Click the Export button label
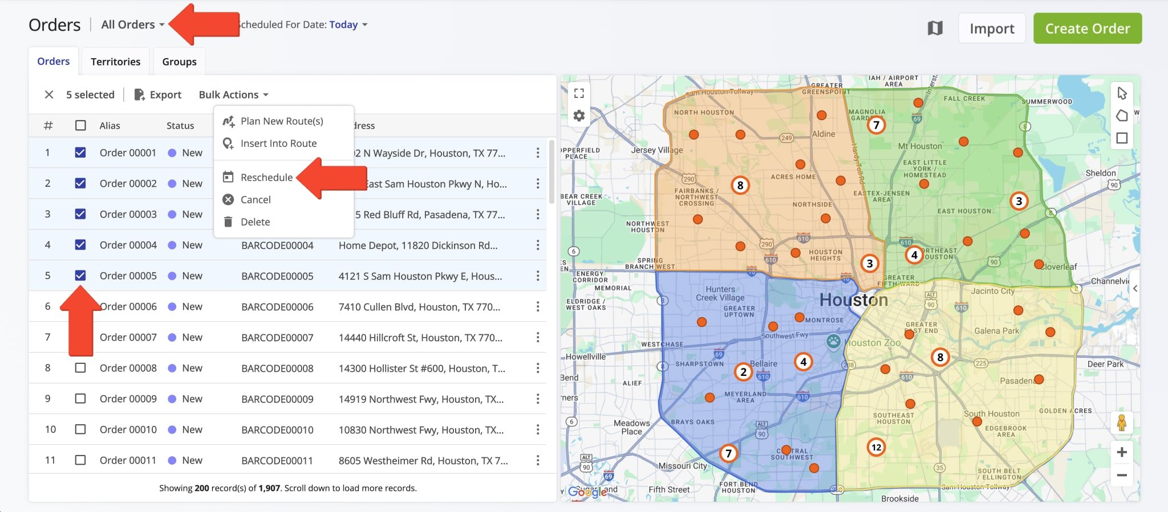The height and width of the screenshot is (512, 1168). [165, 95]
